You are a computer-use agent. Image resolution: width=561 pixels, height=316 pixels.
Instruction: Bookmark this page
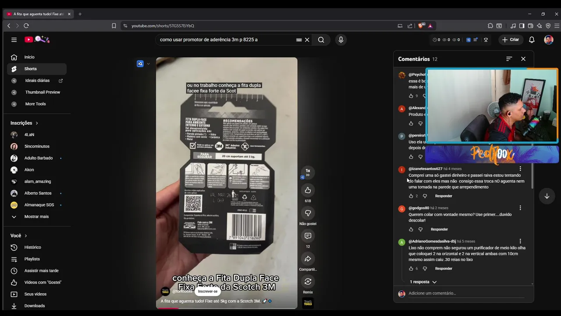(x=114, y=26)
